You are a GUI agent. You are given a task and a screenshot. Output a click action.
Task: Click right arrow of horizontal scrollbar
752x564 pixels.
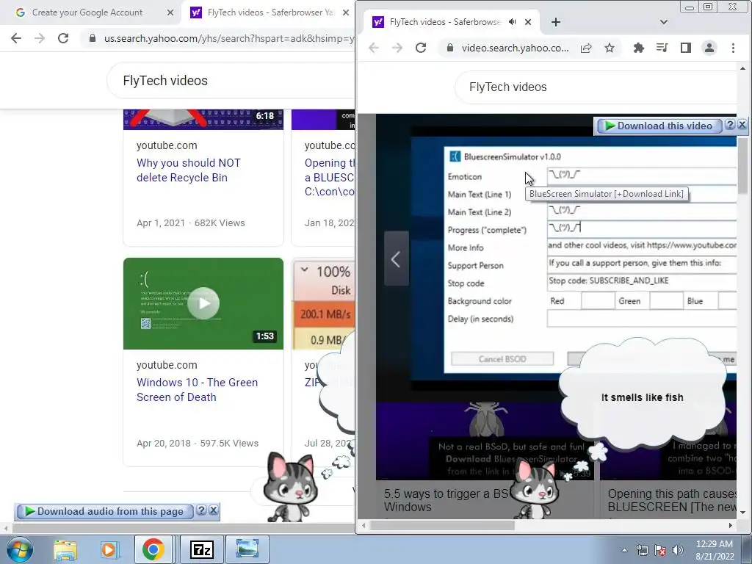point(731,526)
